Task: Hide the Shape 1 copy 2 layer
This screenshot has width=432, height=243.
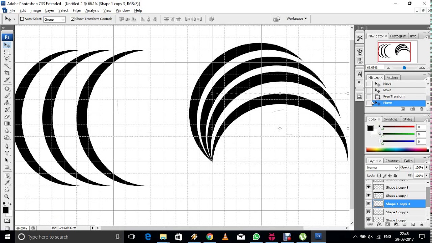Action: tap(369, 212)
